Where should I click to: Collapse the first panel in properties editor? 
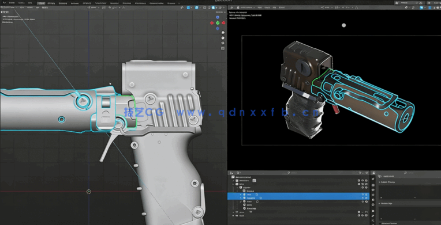coord(380,182)
